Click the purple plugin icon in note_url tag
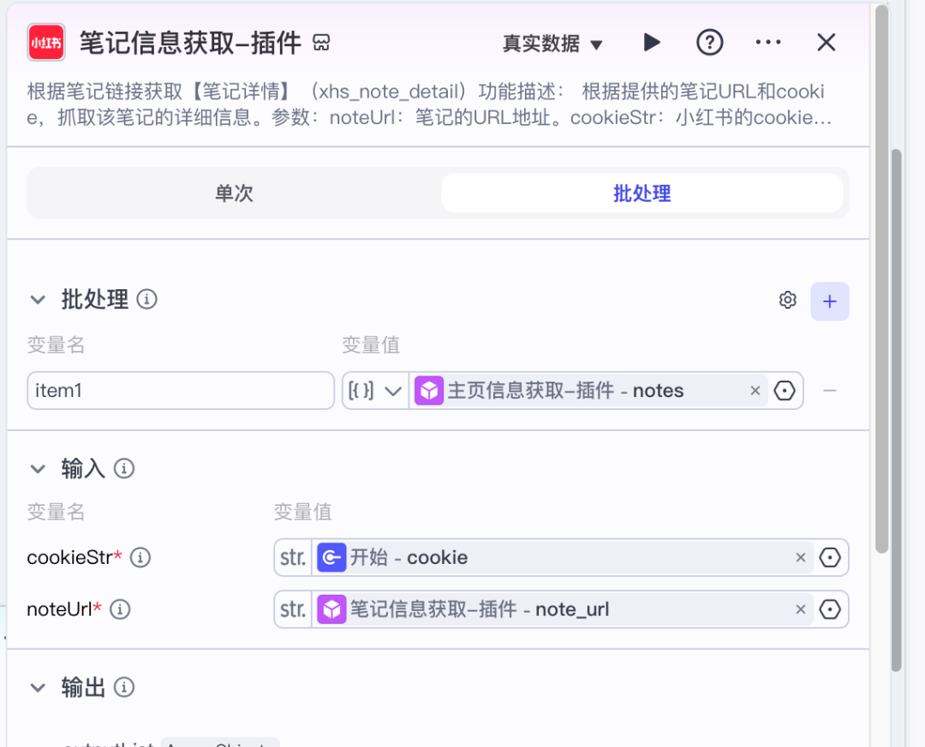The image size is (925, 747). pos(331,609)
